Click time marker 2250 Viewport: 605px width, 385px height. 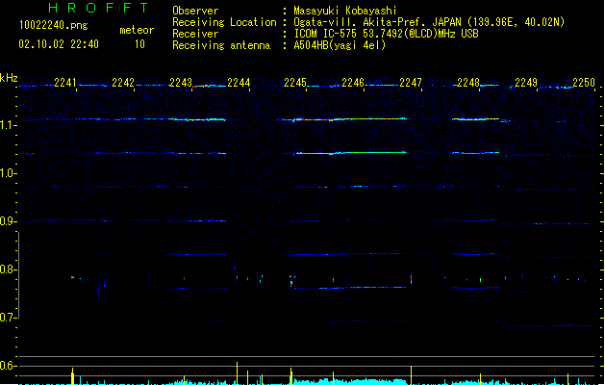pyautogui.click(x=584, y=83)
